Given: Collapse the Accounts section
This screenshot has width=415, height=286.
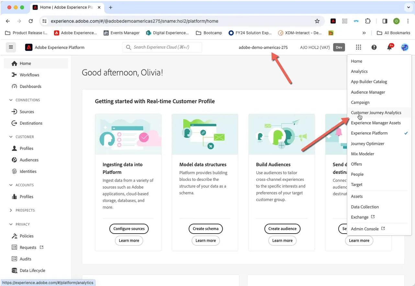Looking at the screenshot, I should 11,185.
